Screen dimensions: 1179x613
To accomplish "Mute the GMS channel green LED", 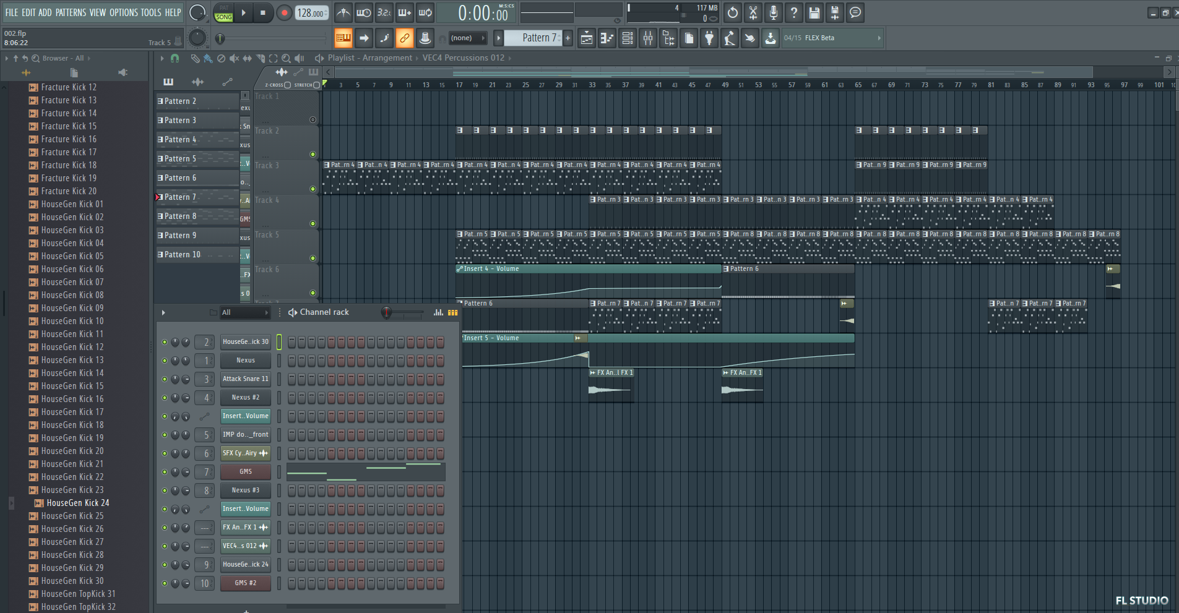I will click(165, 472).
